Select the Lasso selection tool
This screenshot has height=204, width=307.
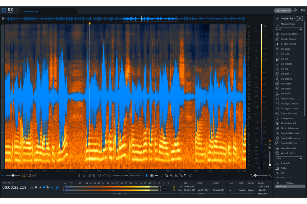tap(161, 175)
